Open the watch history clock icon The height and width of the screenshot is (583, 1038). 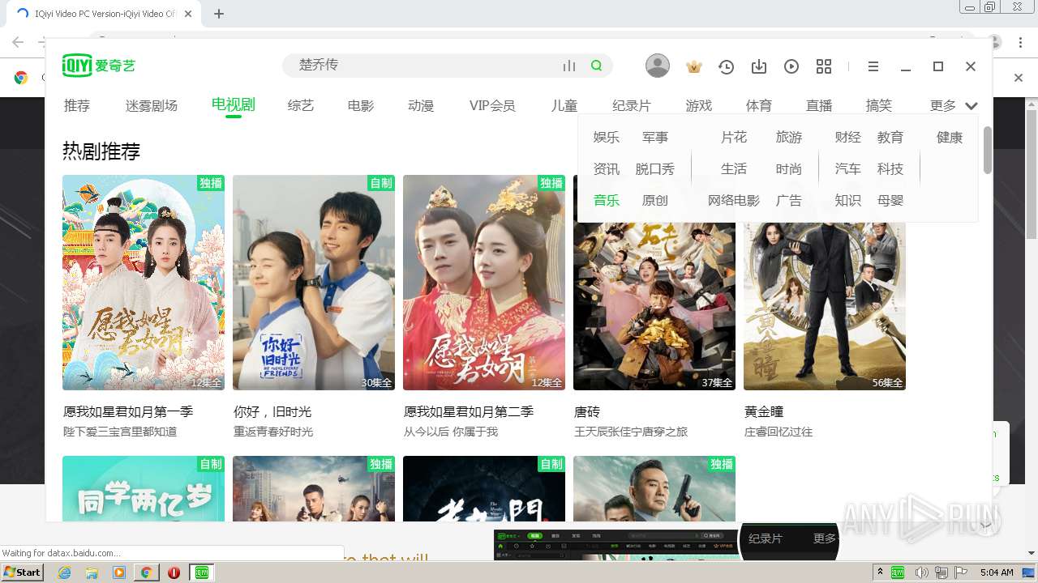(x=726, y=66)
